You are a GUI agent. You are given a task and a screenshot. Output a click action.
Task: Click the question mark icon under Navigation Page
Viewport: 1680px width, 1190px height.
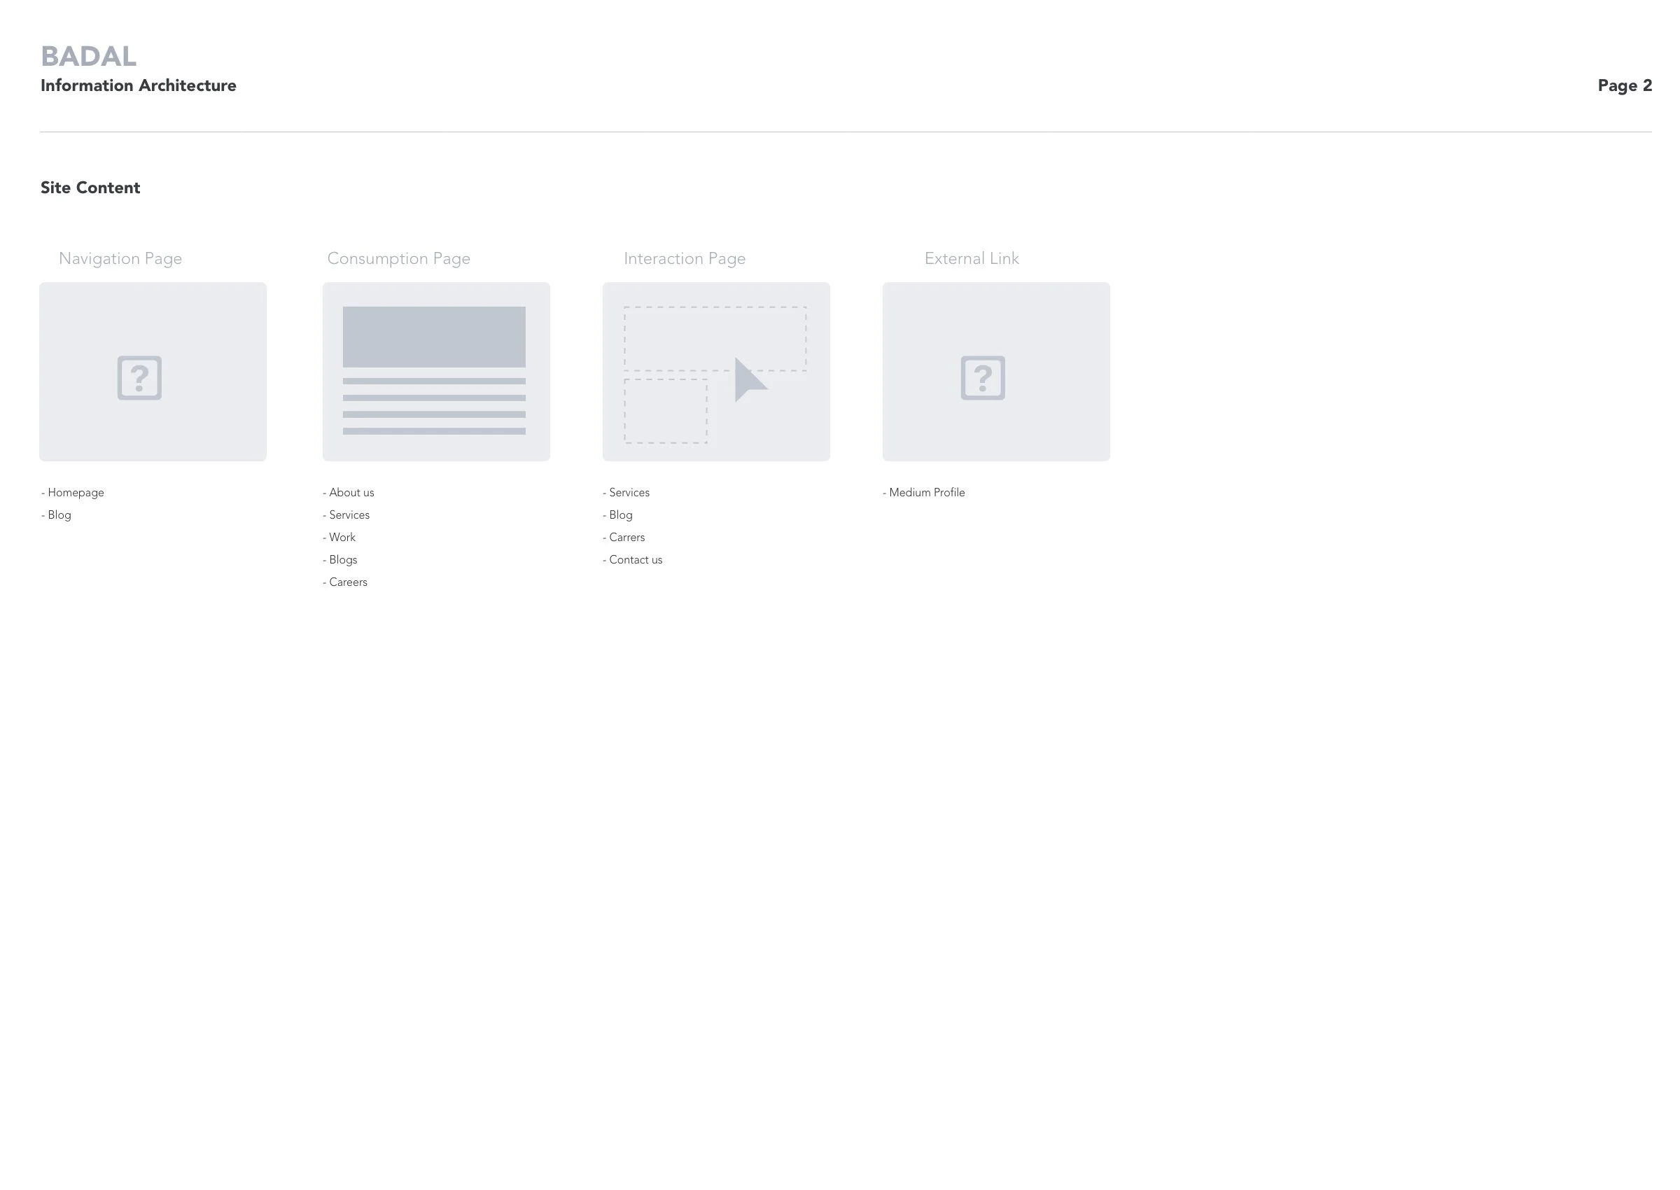pos(139,378)
